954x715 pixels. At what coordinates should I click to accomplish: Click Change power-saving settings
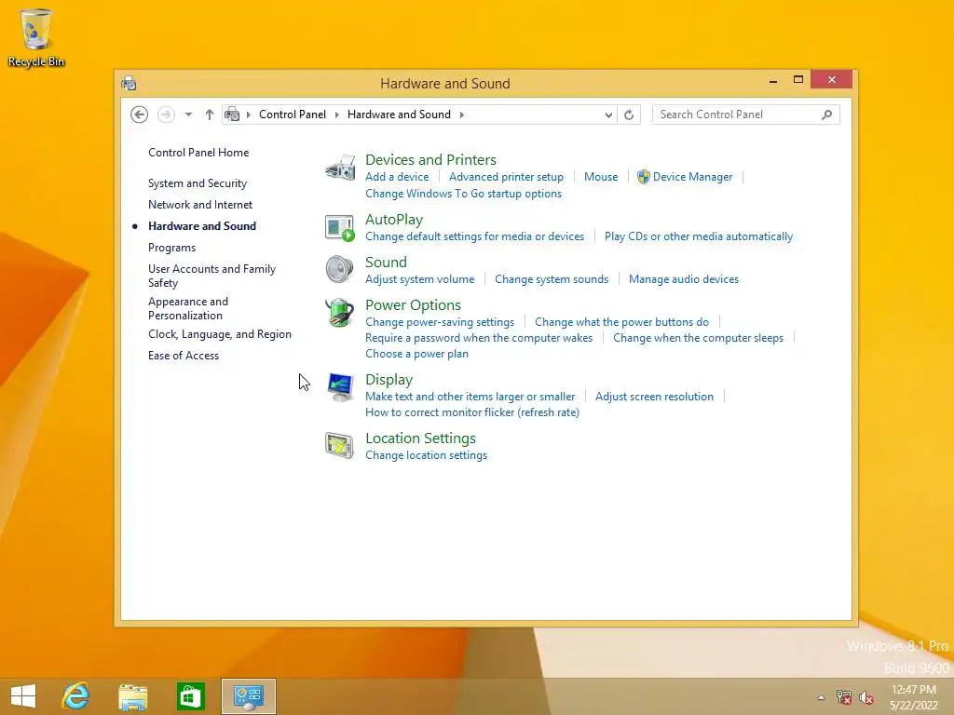point(440,322)
